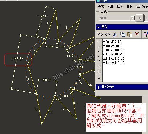This screenshot has height=134, width=148.
Task: Click the undo arrow in relations toolbar
Action: [100, 34]
